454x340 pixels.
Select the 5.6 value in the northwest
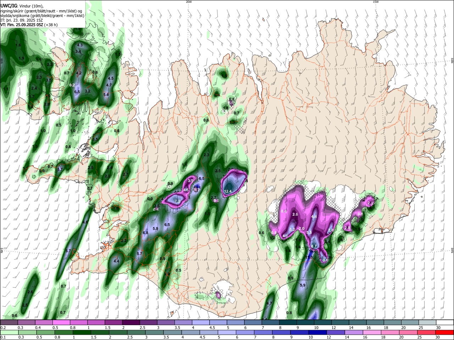(106, 95)
